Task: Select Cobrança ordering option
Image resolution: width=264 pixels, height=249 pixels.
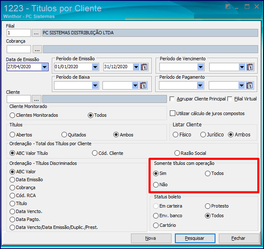Action: 12,187
